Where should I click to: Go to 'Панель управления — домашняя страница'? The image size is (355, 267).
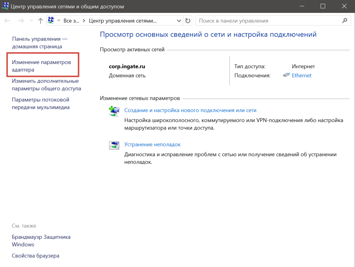[x=40, y=43]
